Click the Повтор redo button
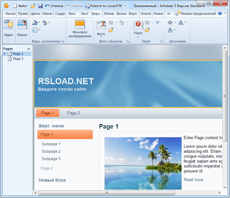This screenshot has width=230, height=198. [x=74, y=6]
